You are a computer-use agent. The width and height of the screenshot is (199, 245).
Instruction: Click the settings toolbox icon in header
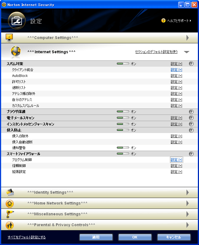[17, 21]
